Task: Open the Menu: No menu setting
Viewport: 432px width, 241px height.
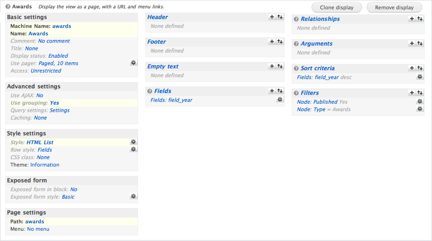Action: coord(38,229)
